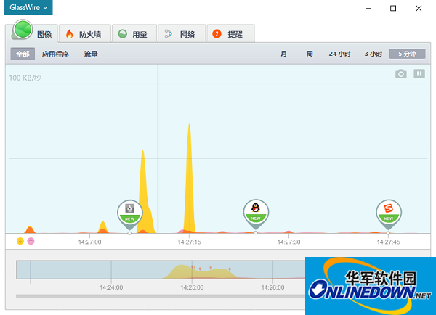
Task: Click the flame firewall icon
Action: click(x=69, y=34)
